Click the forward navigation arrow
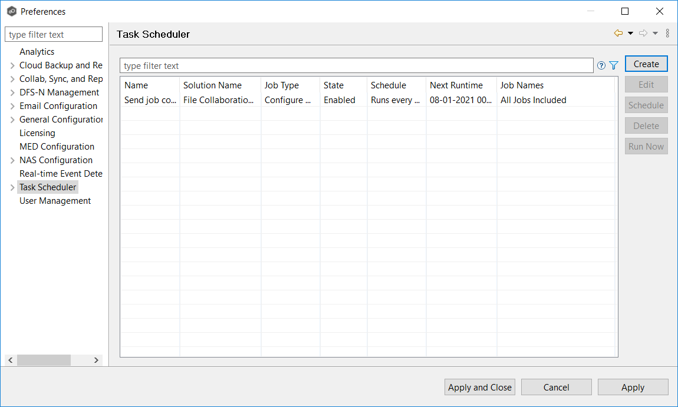This screenshot has width=678, height=407. tap(643, 34)
